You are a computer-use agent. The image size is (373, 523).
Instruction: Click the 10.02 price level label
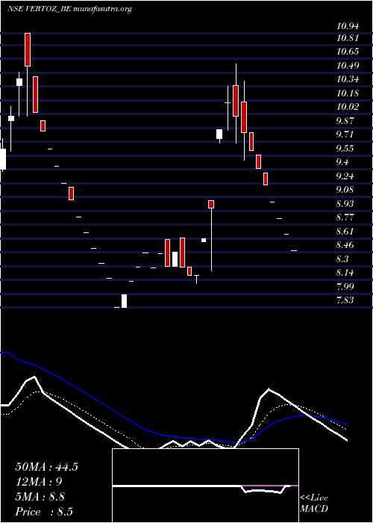tap(348, 107)
